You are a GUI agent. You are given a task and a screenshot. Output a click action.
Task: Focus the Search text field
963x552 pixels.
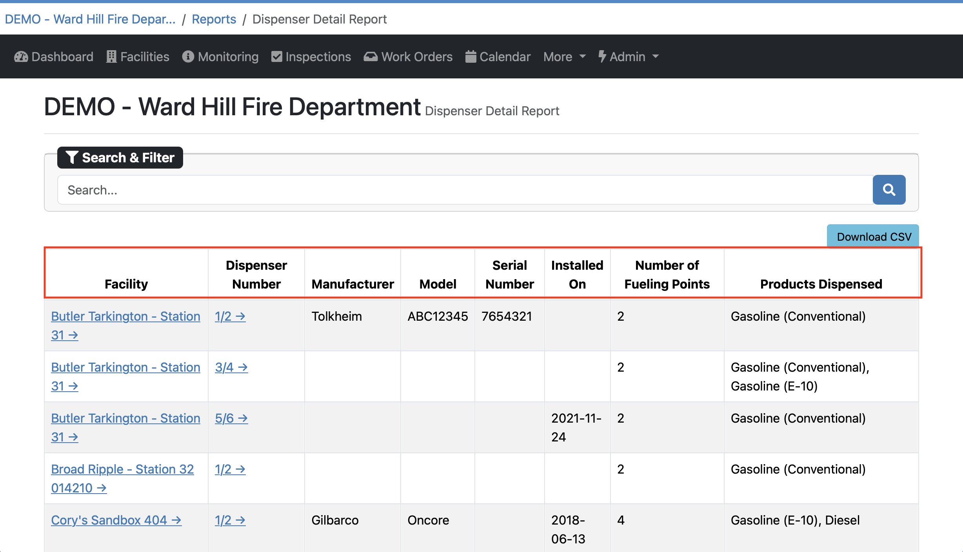(x=465, y=190)
